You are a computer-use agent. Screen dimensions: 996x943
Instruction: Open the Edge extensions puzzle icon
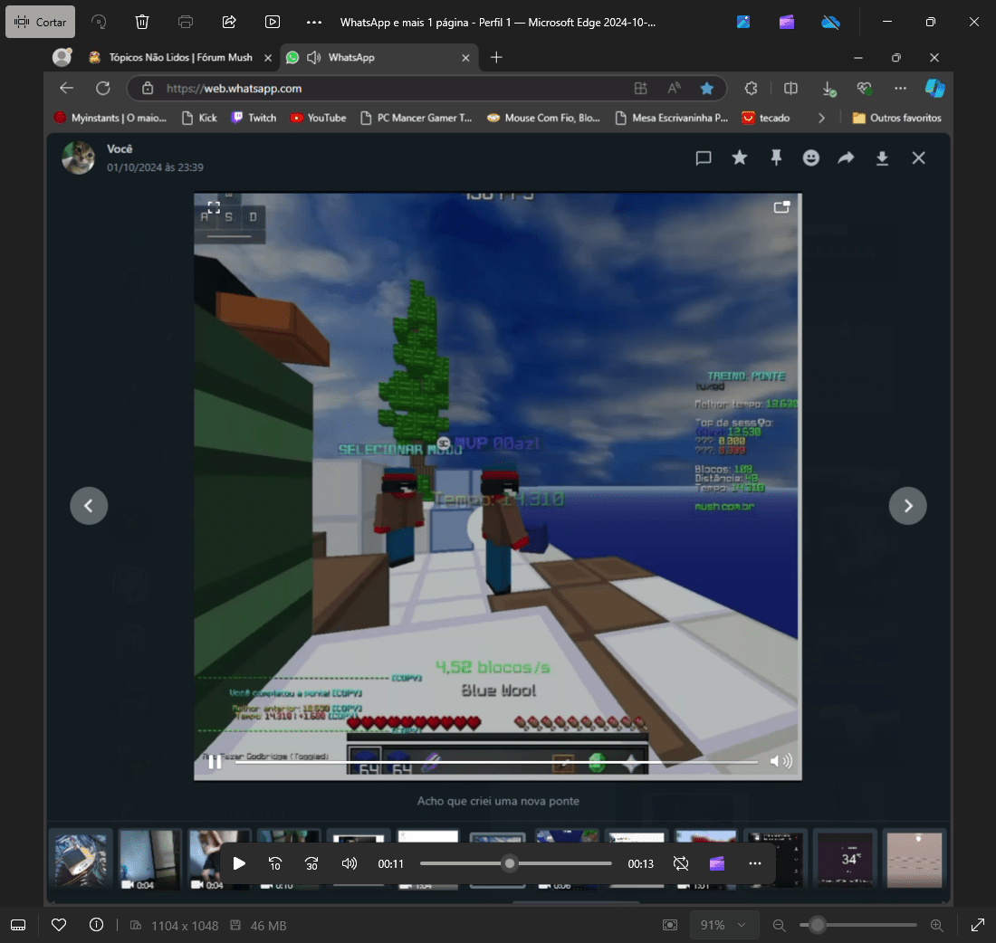(x=751, y=89)
